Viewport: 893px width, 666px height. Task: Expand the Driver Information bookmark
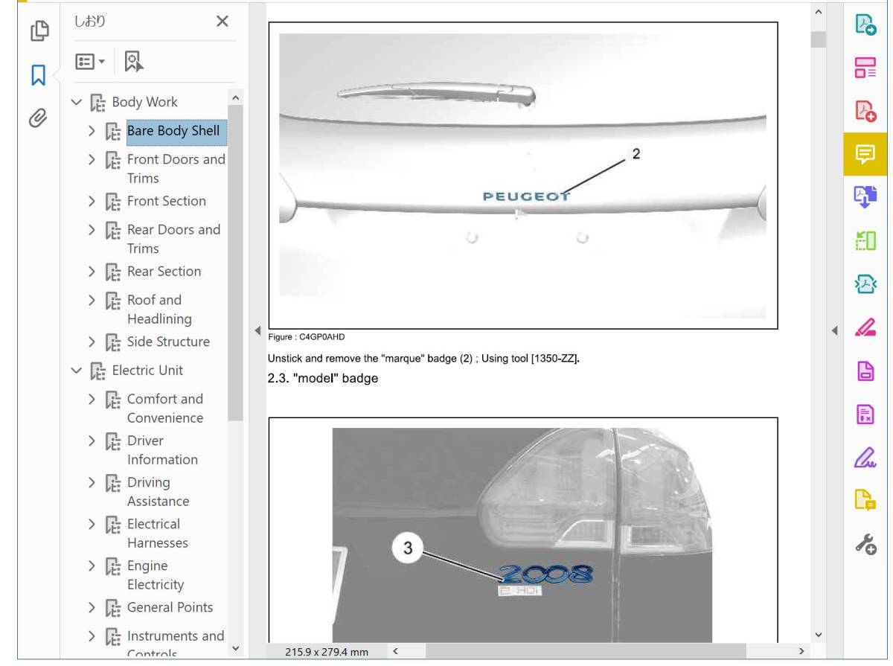pyautogui.click(x=92, y=441)
